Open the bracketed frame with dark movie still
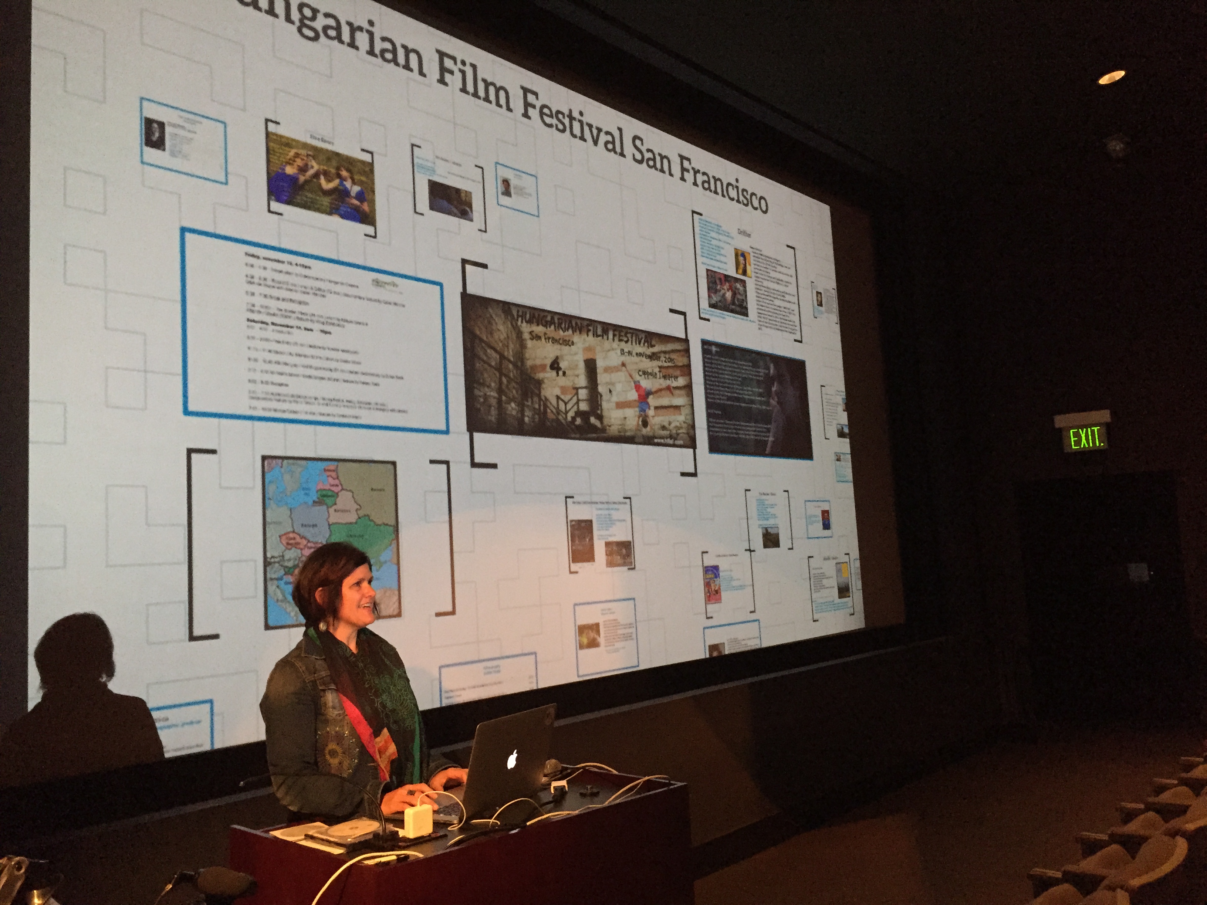This screenshot has width=1207, height=905. coord(450,194)
